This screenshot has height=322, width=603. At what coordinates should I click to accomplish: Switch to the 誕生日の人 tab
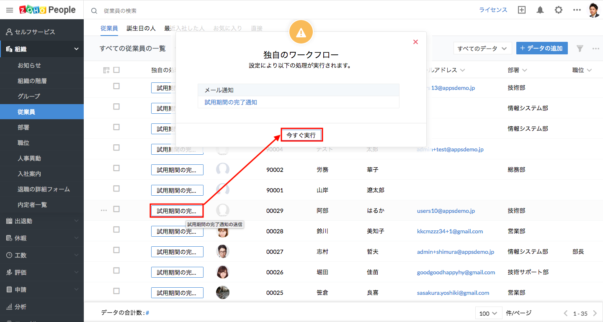141,28
